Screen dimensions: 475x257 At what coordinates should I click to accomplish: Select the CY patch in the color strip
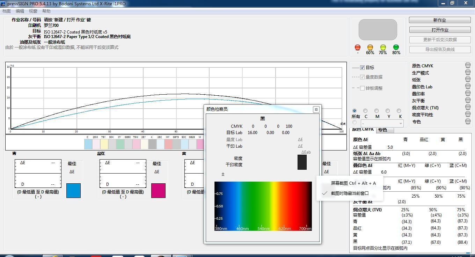pos(120,144)
